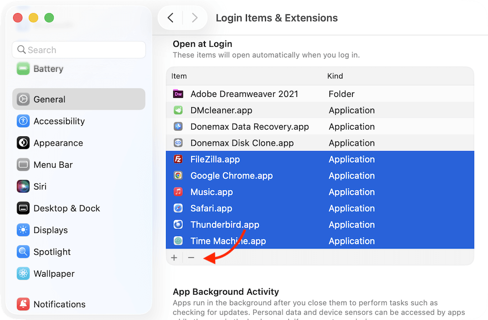
Task: Open Displays settings in sidebar
Action: pyautogui.click(x=23, y=230)
